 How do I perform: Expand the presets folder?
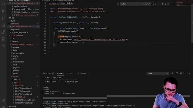coord(16,71)
